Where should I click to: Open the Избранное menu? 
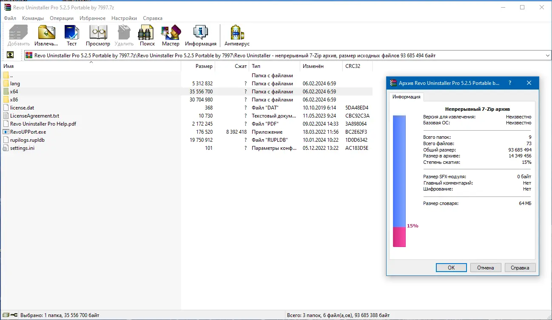tap(92, 18)
